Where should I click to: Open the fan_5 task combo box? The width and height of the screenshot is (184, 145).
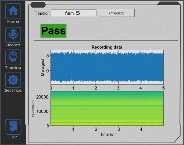click(73, 13)
